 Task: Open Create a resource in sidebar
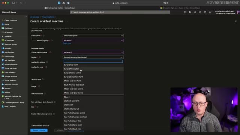[9, 20]
